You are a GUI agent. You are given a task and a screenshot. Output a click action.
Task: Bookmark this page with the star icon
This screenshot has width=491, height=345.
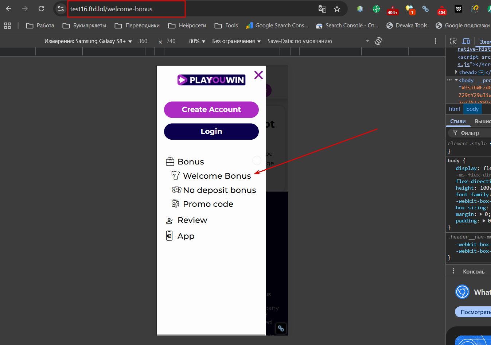pyautogui.click(x=337, y=9)
